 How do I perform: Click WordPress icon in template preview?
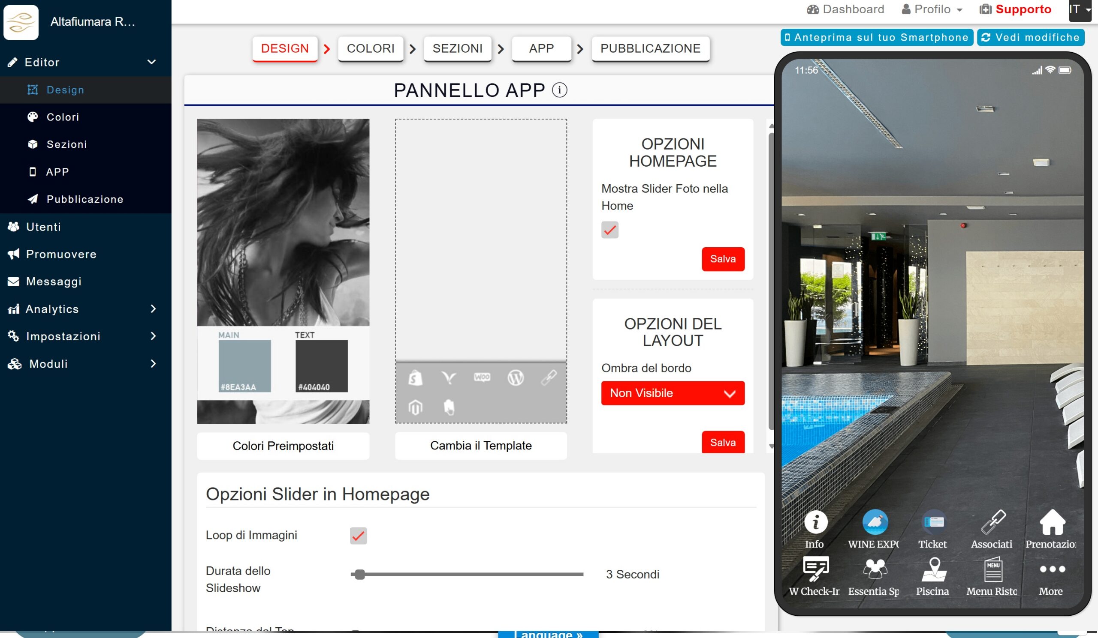(515, 377)
